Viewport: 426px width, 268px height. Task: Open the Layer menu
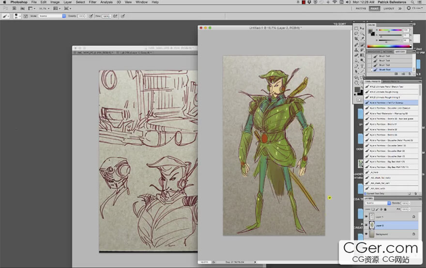(x=68, y=2)
